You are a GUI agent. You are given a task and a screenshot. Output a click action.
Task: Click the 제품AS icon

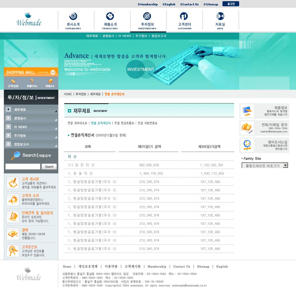(50, 81)
